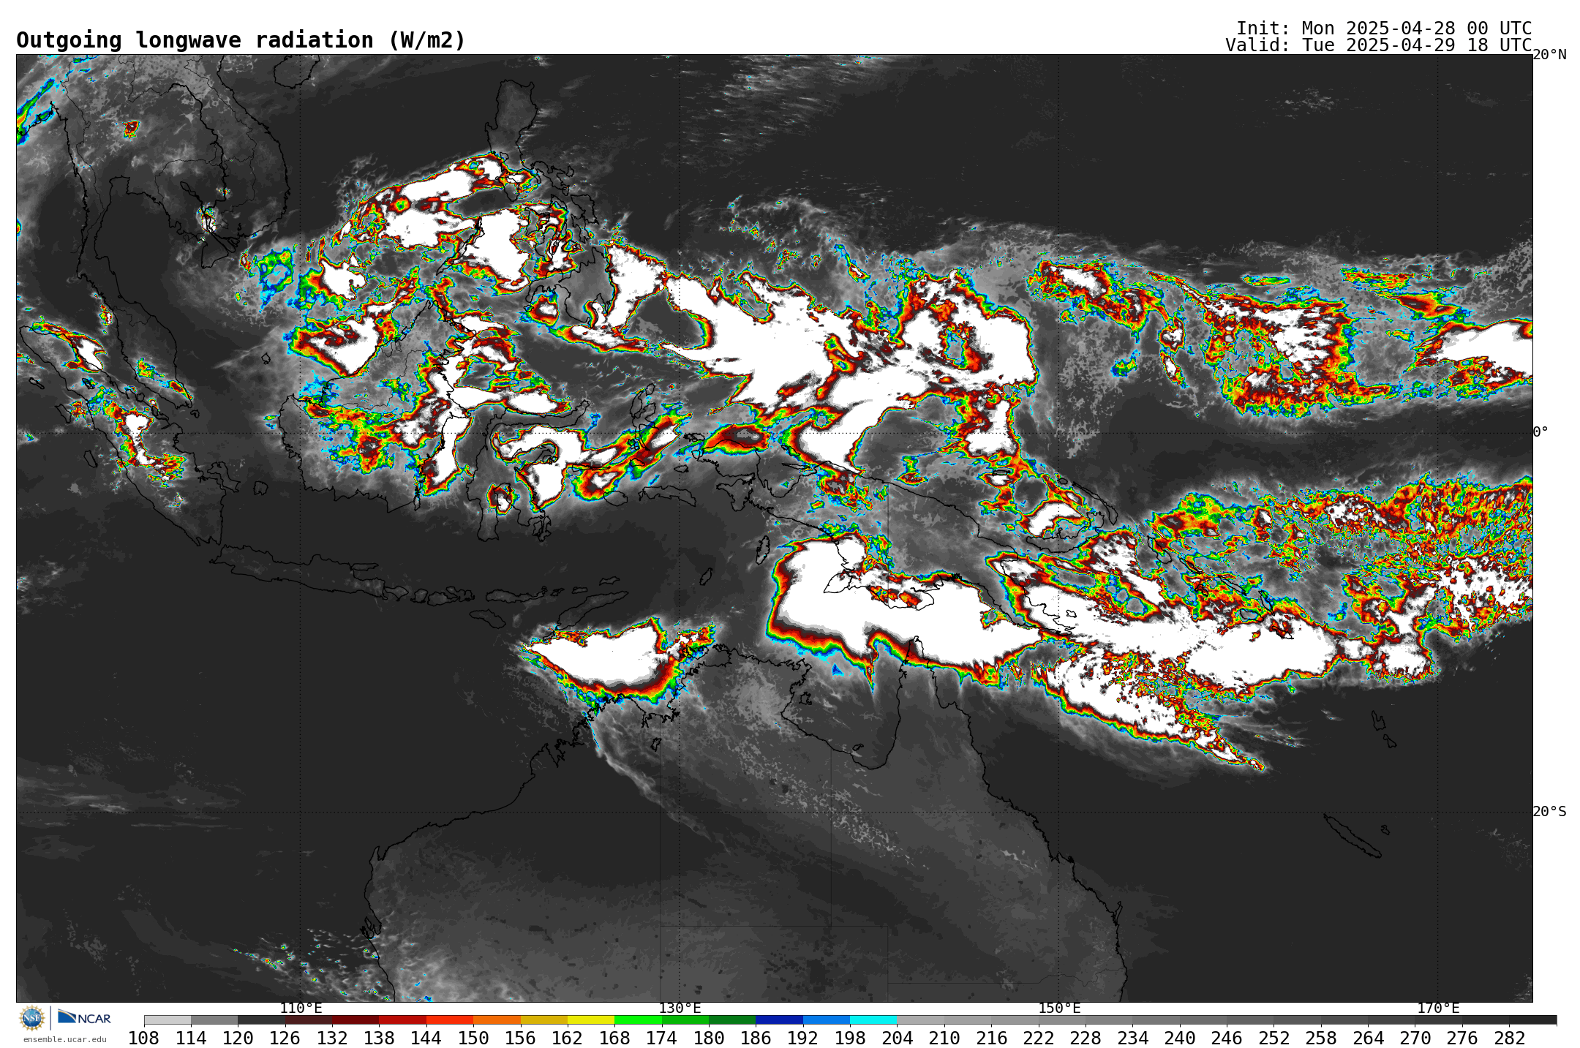
Task: Click the '222' colorbar value label
Action: tap(1038, 1038)
